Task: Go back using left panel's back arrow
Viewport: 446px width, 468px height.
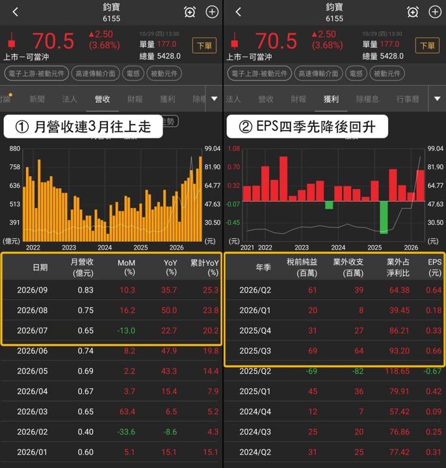Action: (x=16, y=12)
